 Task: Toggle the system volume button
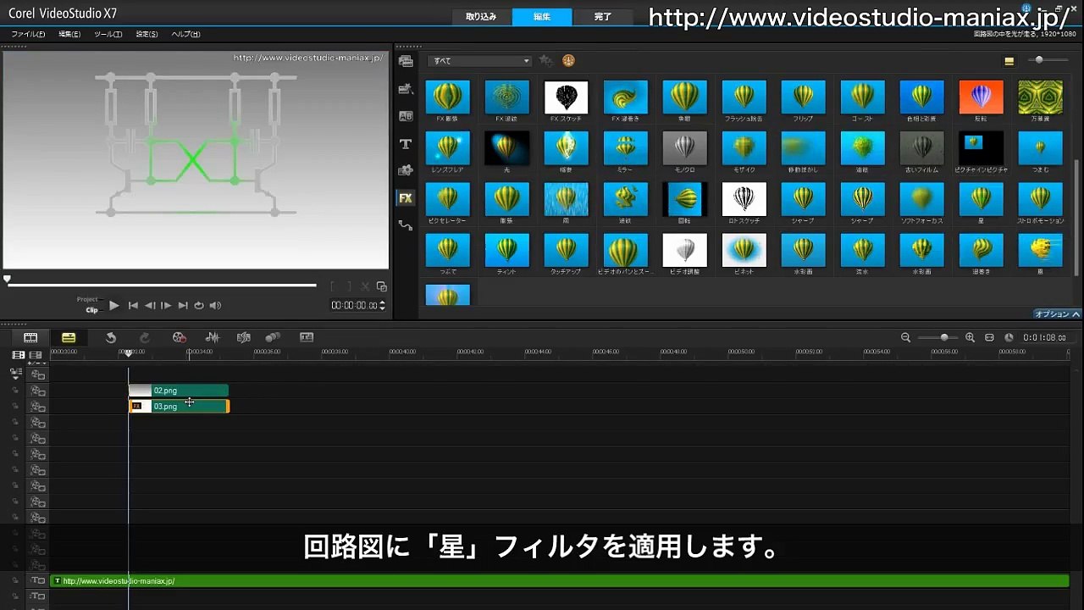click(215, 306)
